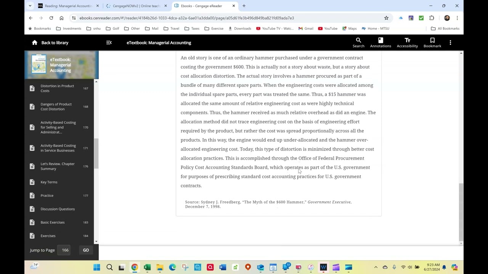Click the browser home button
This screenshot has width=488, height=274.
point(61,18)
